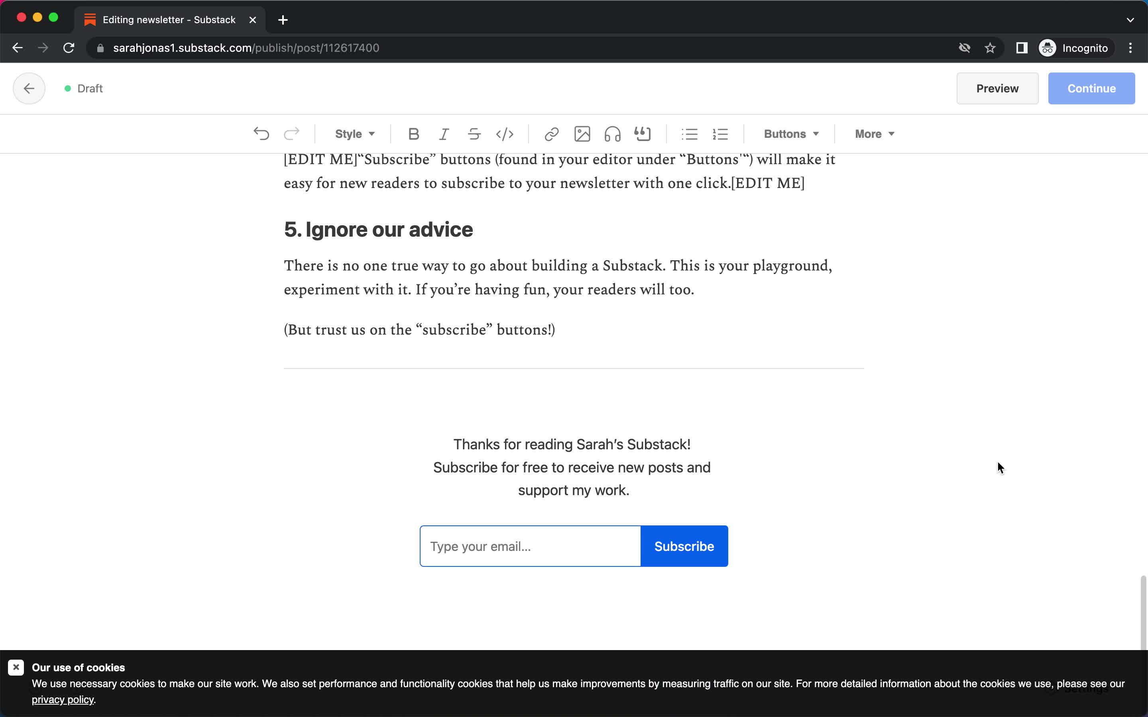1148x717 pixels.
Task: Click the '5. Ignore our advice' heading
Action: [378, 229]
